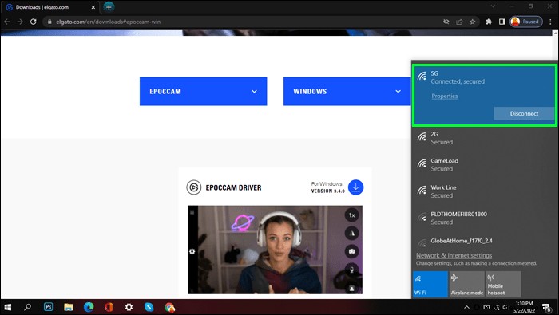Open the Paused profile button

(x=525, y=22)
